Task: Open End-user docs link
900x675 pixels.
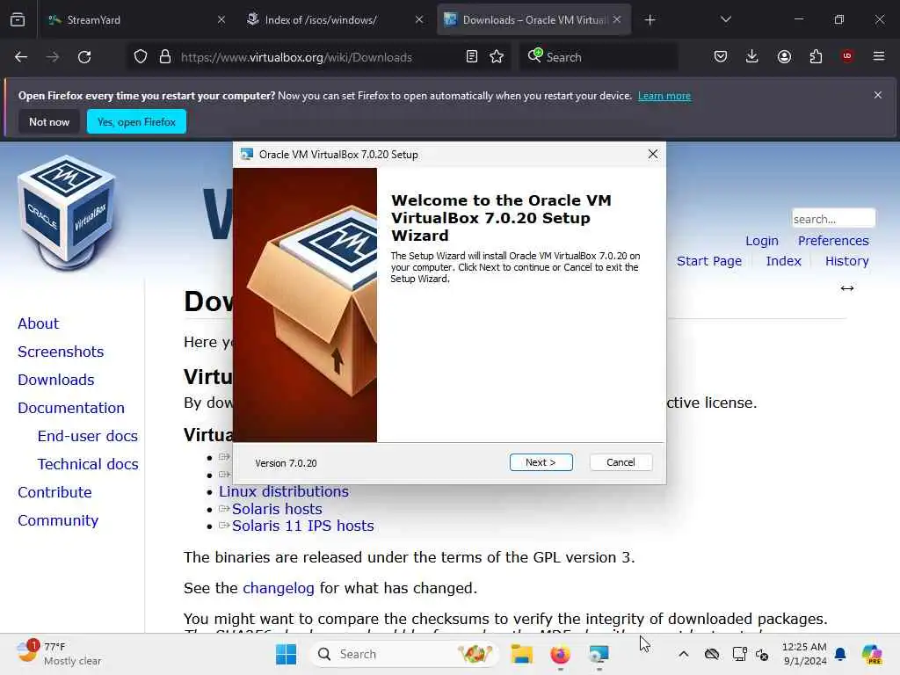Action: [x=87, y=436]
